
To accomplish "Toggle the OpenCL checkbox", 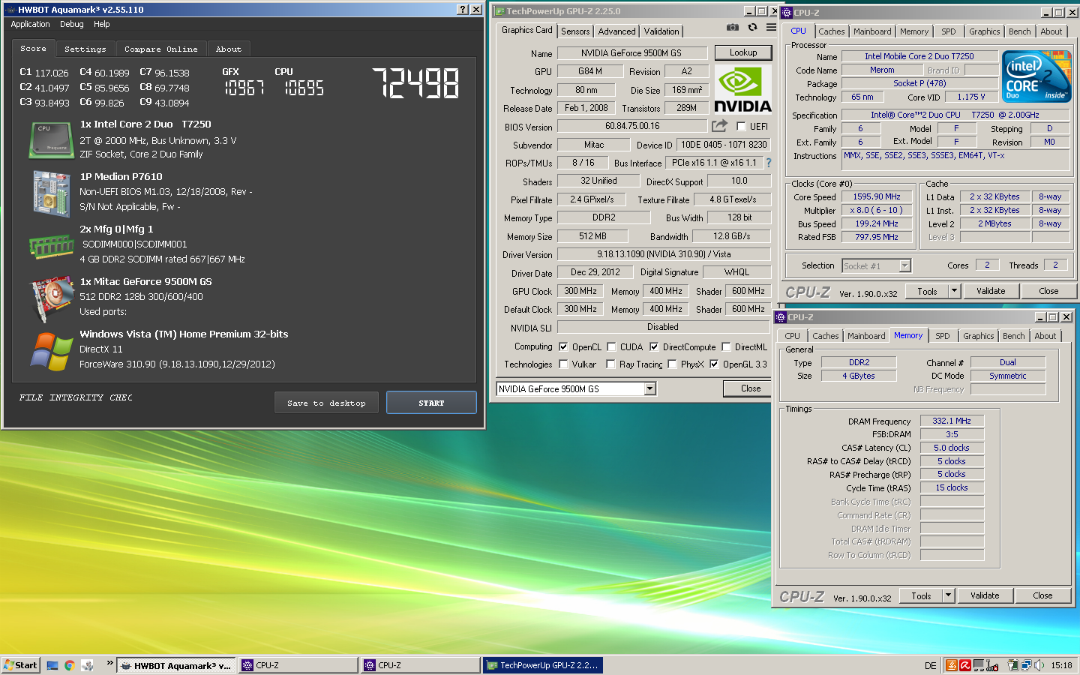I will pyautogui.click(x=563, y=347).
